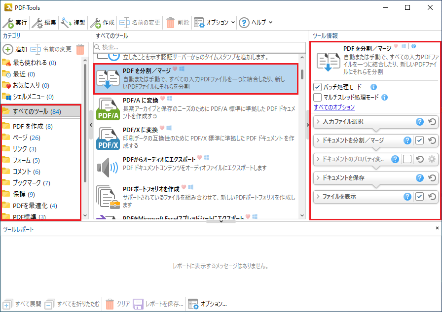Viewport: 442px width, 312px height.
Task: Select the PDFからオーディオにエクスポート speaker icon
Action: (108, 167)
